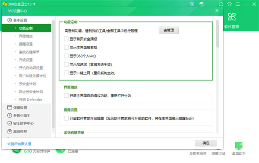Image resolution: width=259 pixels, height=163 pixels.
Task: Enable 显示首页安全播报 checkbox
Action: click(66, 39)
